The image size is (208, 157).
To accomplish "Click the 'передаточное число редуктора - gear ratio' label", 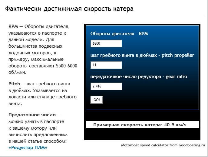I will 139,77.
